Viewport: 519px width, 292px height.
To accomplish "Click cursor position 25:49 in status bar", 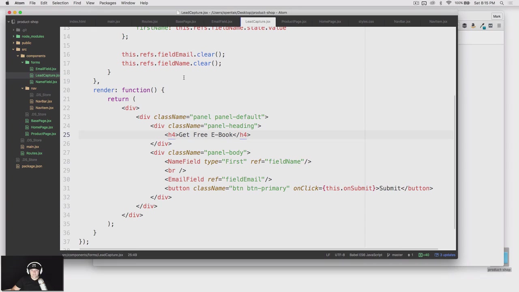I will (x=132, y=255).
